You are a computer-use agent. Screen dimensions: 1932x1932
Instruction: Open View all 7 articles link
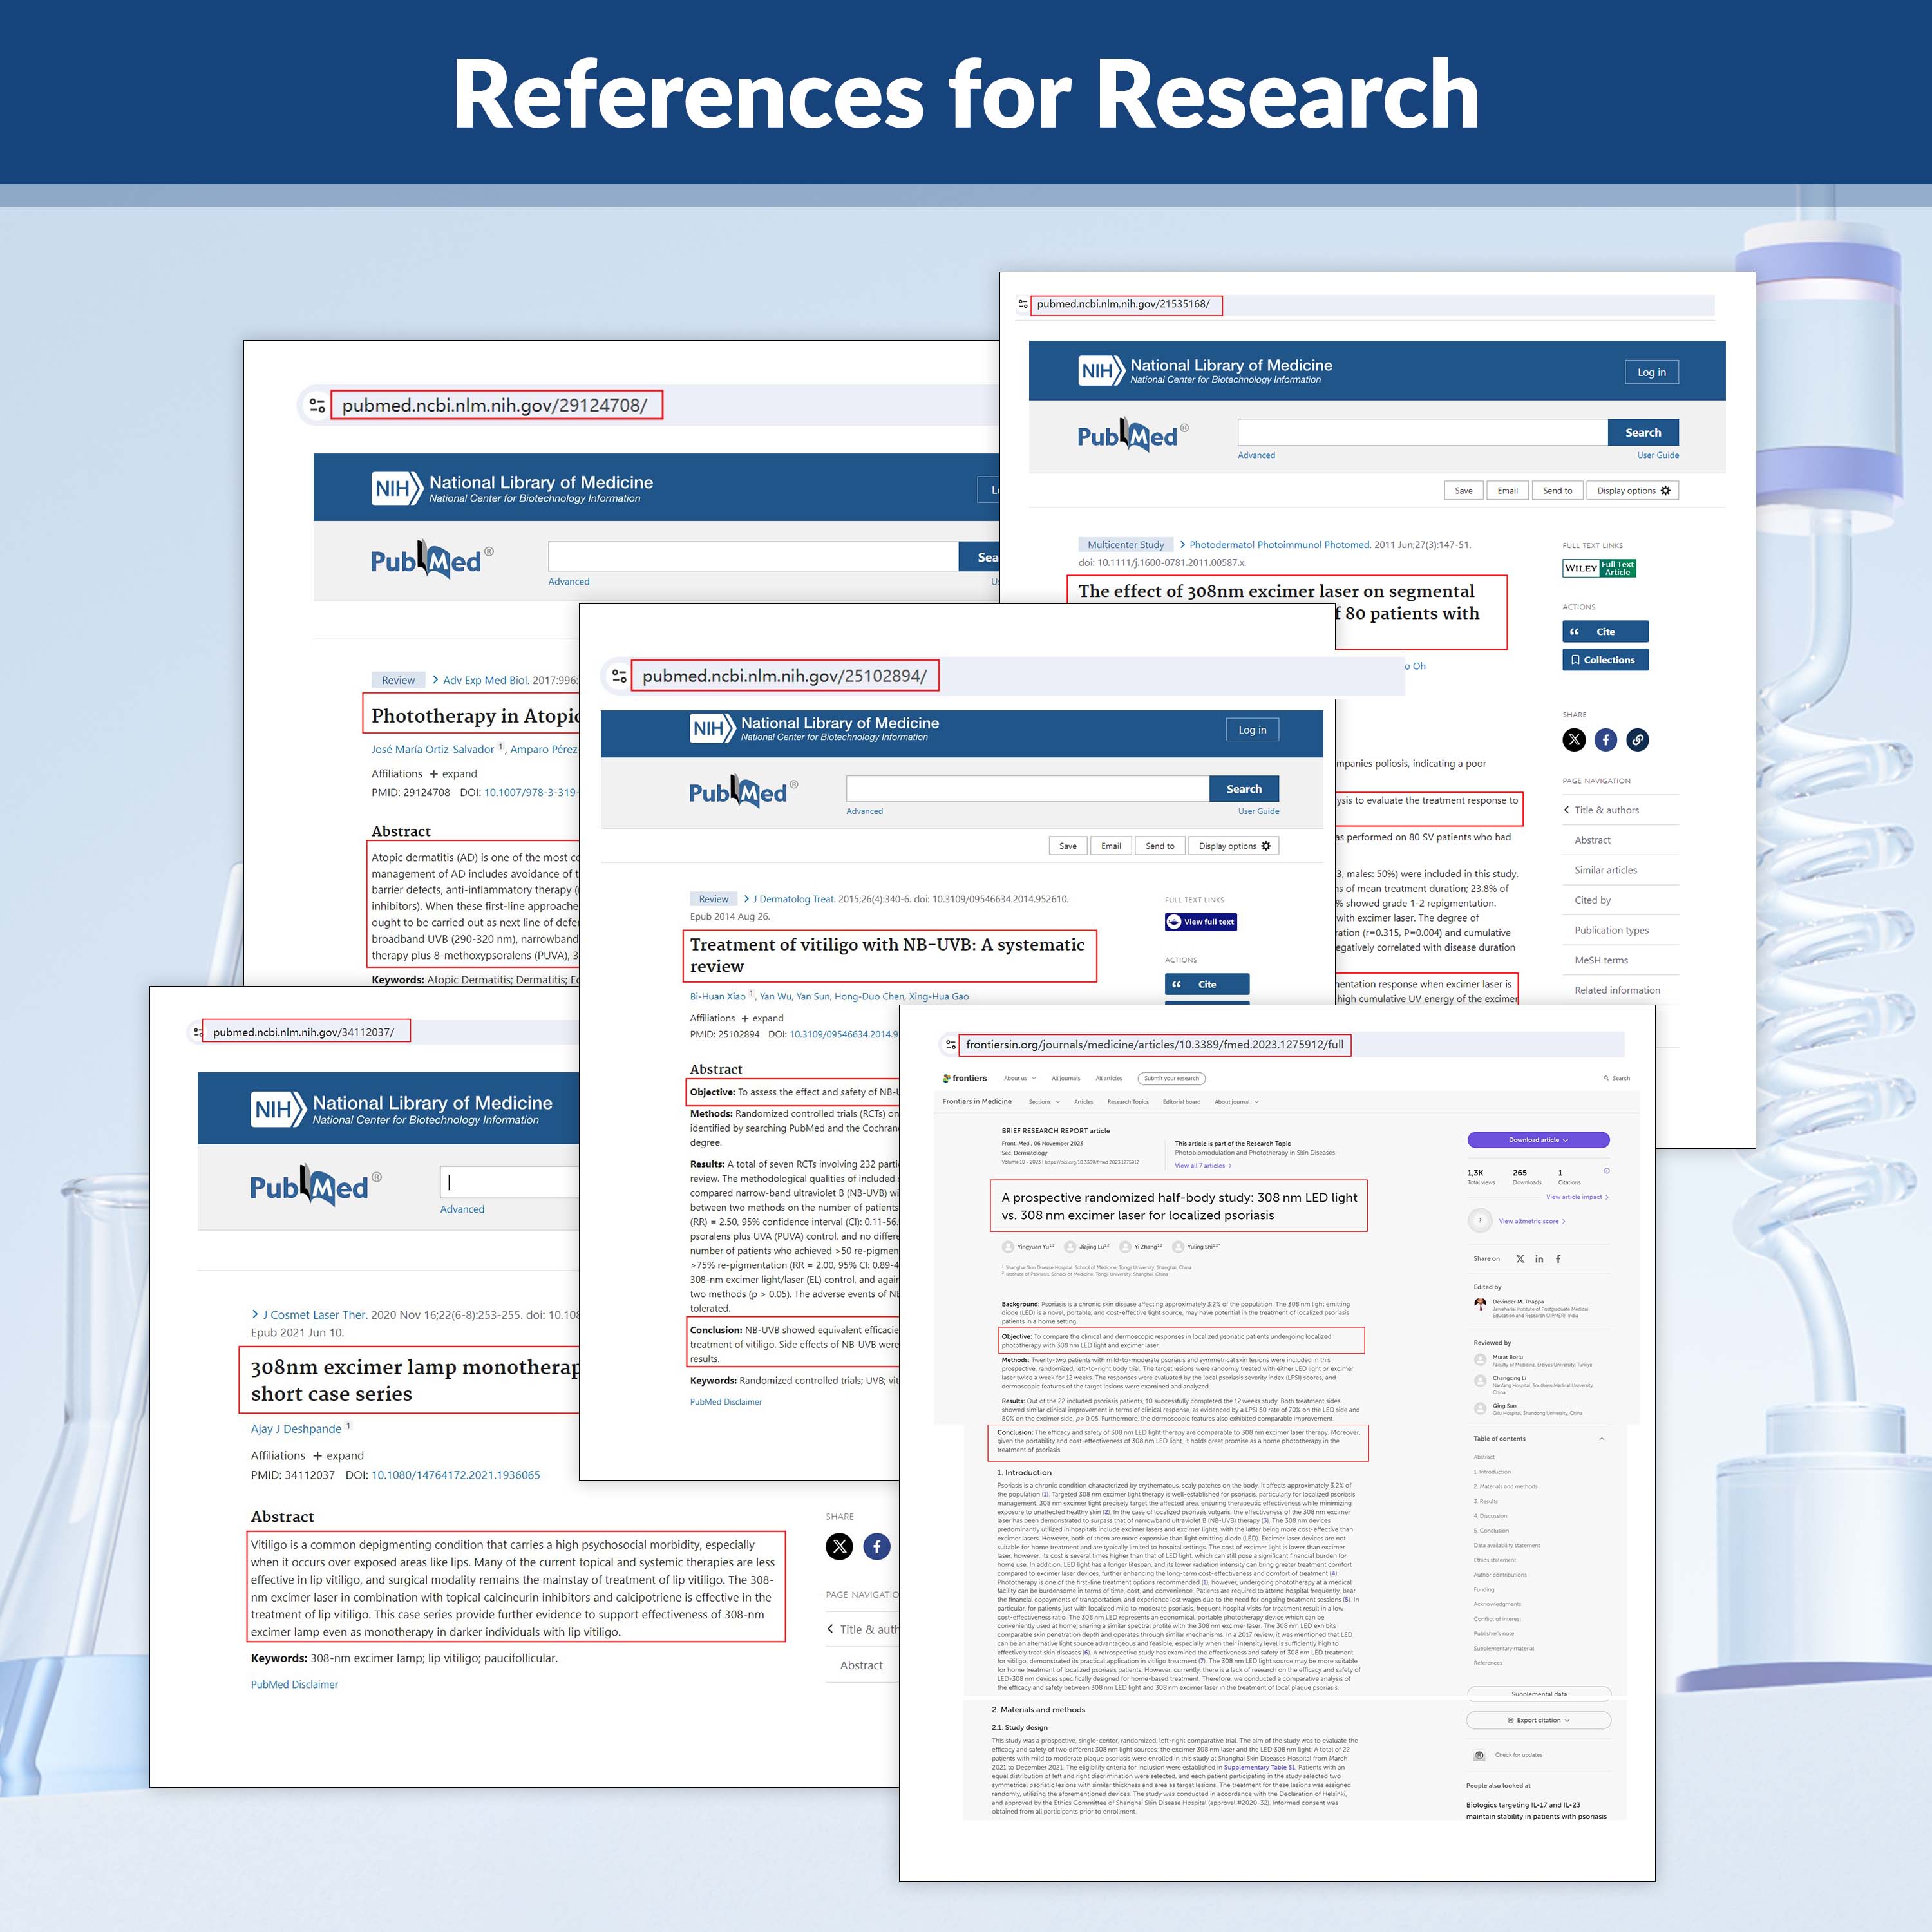1202,1166
